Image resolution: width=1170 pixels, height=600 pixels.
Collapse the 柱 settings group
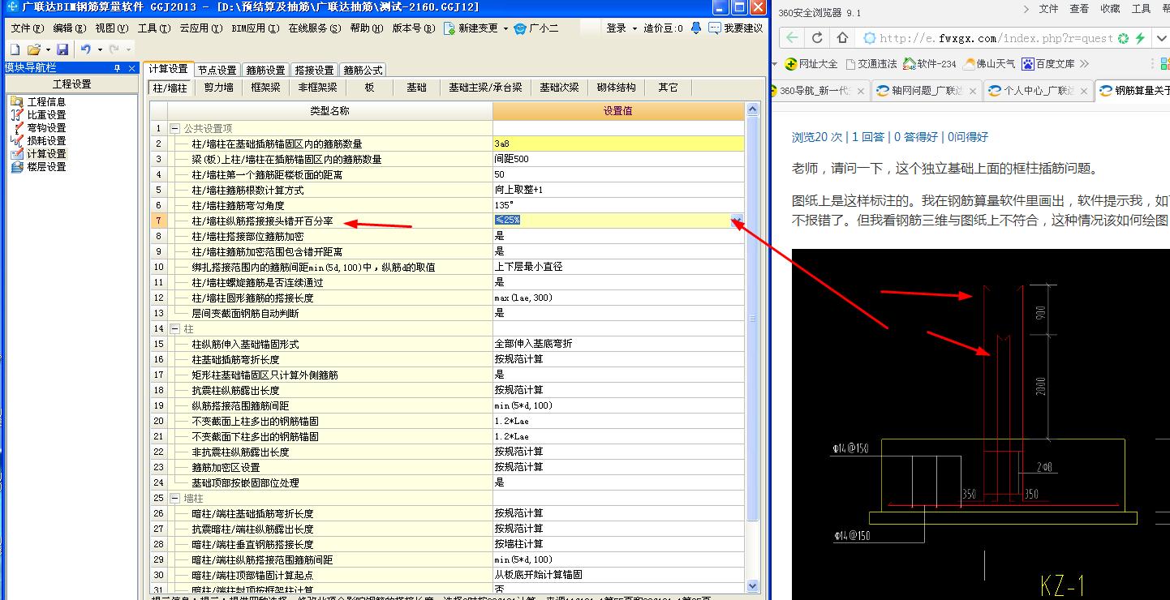coord(174,328)
